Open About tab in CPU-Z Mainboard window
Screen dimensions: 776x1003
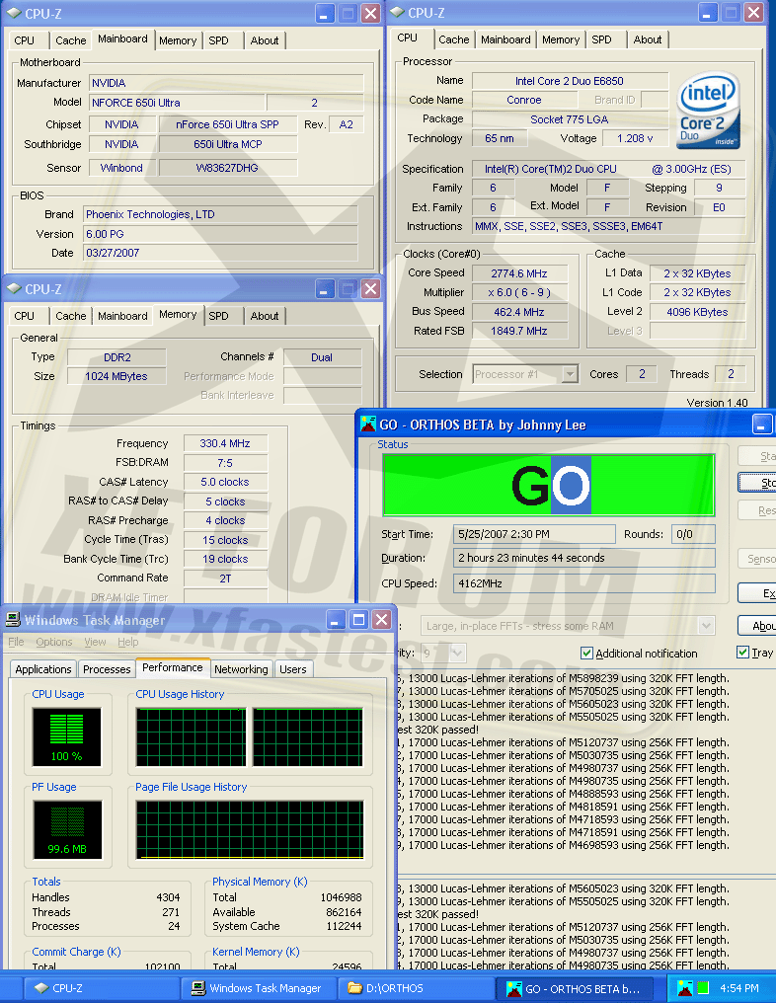265,40
